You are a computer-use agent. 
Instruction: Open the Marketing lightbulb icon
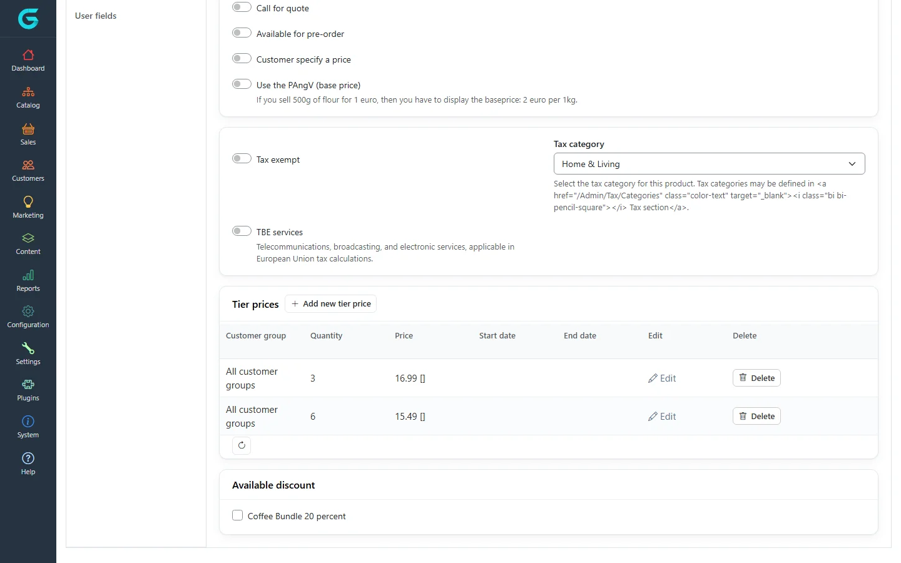[28, 201]
